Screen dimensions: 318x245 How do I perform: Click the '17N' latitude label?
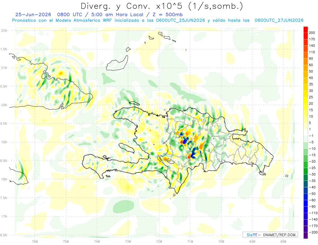(x=4, y=216)
